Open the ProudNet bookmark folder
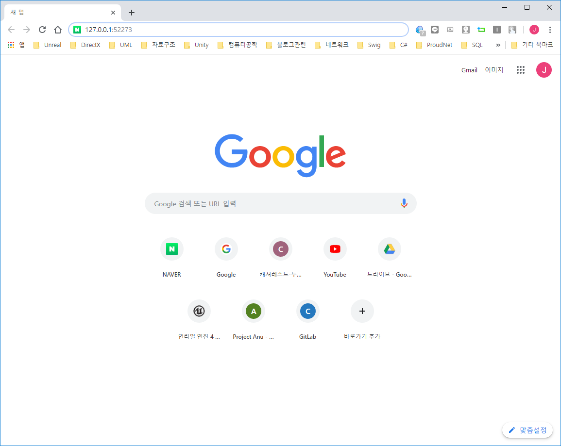This screenshot has width=561, height=446. coord(434,45)
